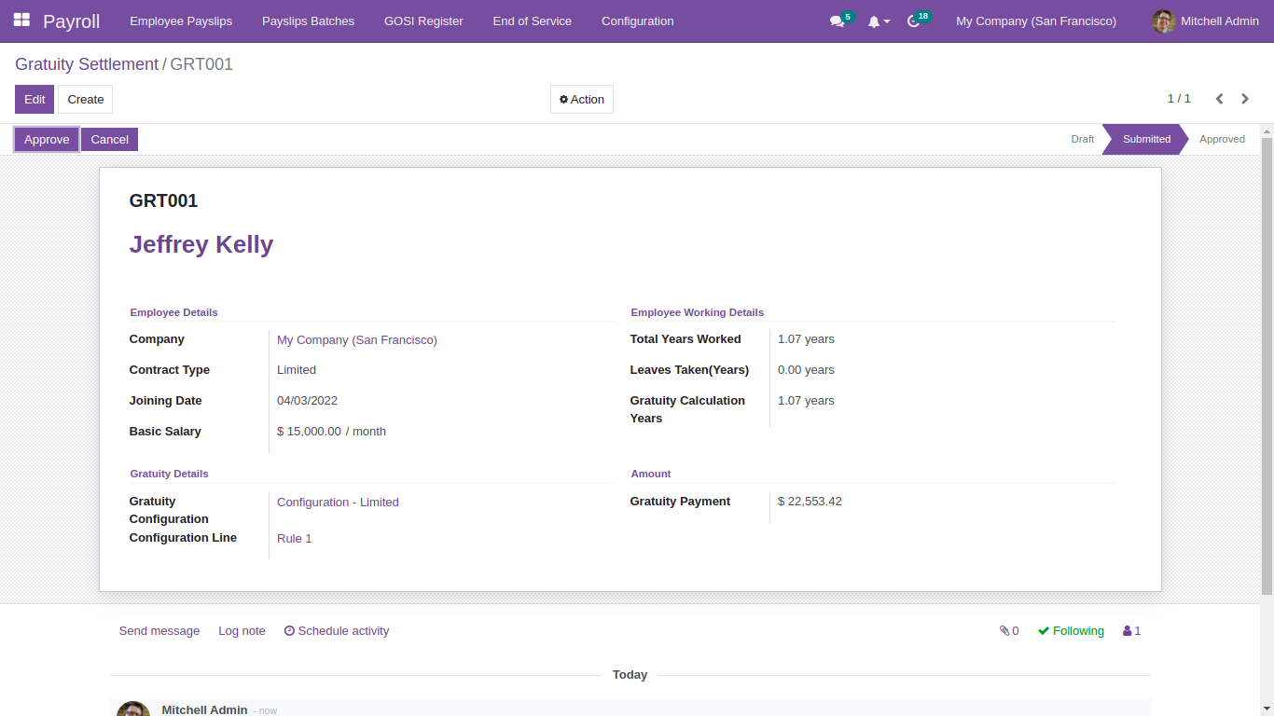This screenshot has width=1274, height=716.
Task: Set record back to Draft stage
Action: (x=1082, y=138)
